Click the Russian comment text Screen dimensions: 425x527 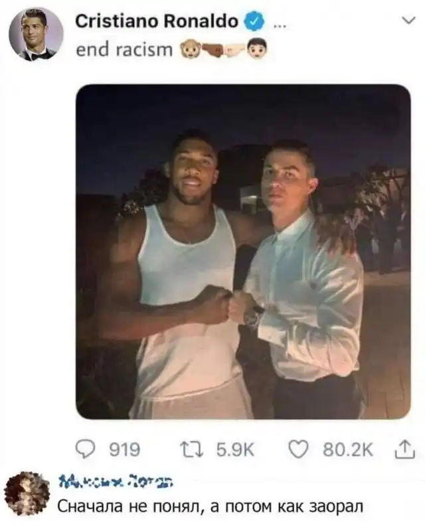point(211,506)
